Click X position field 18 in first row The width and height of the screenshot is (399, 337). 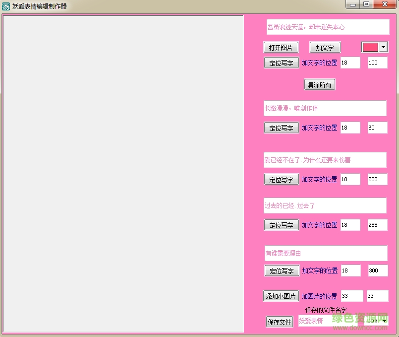(350, 63)
